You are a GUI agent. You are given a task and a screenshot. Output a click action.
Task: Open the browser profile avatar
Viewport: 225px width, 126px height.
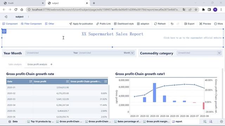tap(215, 9)
